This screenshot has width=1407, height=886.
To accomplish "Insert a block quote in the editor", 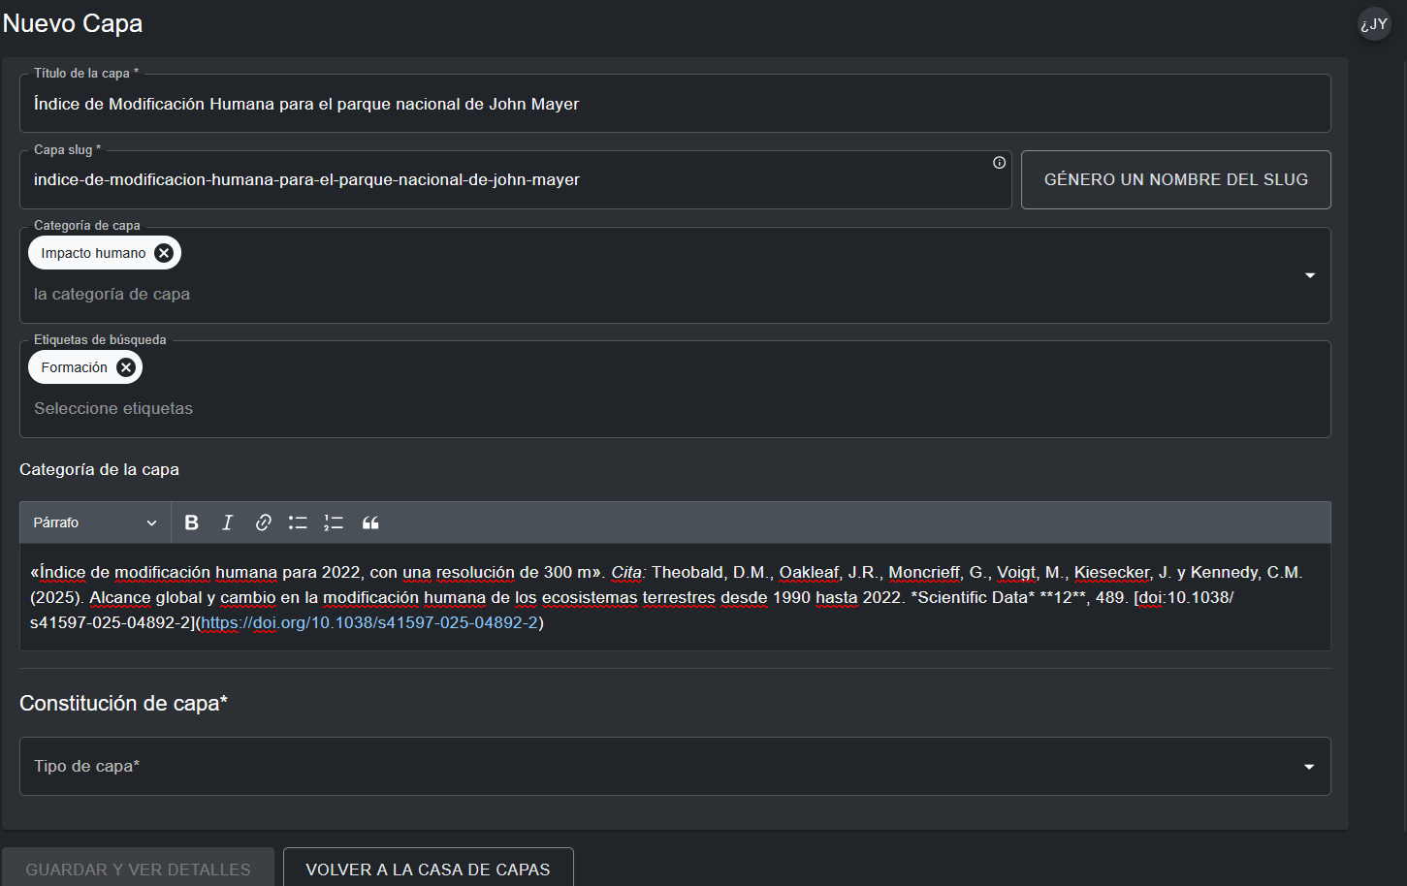I will coord(370,522).
